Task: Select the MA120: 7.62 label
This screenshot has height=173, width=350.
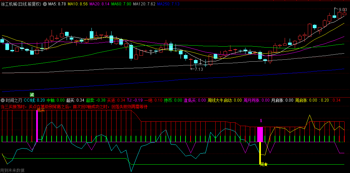Action: [x=144, y=4]
